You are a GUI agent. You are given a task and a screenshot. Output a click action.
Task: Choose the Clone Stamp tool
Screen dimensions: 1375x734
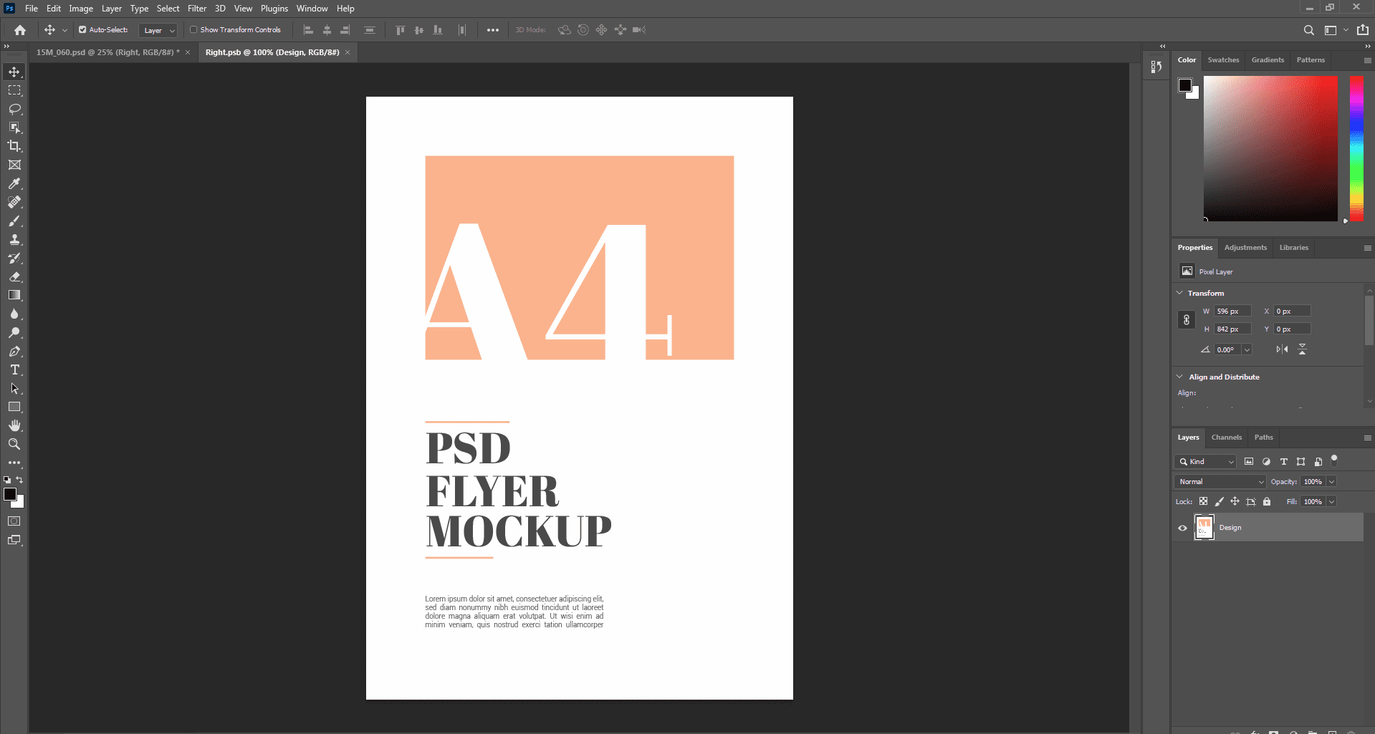14,239
